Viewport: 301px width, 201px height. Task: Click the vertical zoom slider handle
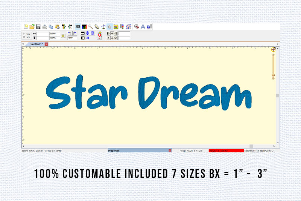pyautogui.click(x=273, y=75)
